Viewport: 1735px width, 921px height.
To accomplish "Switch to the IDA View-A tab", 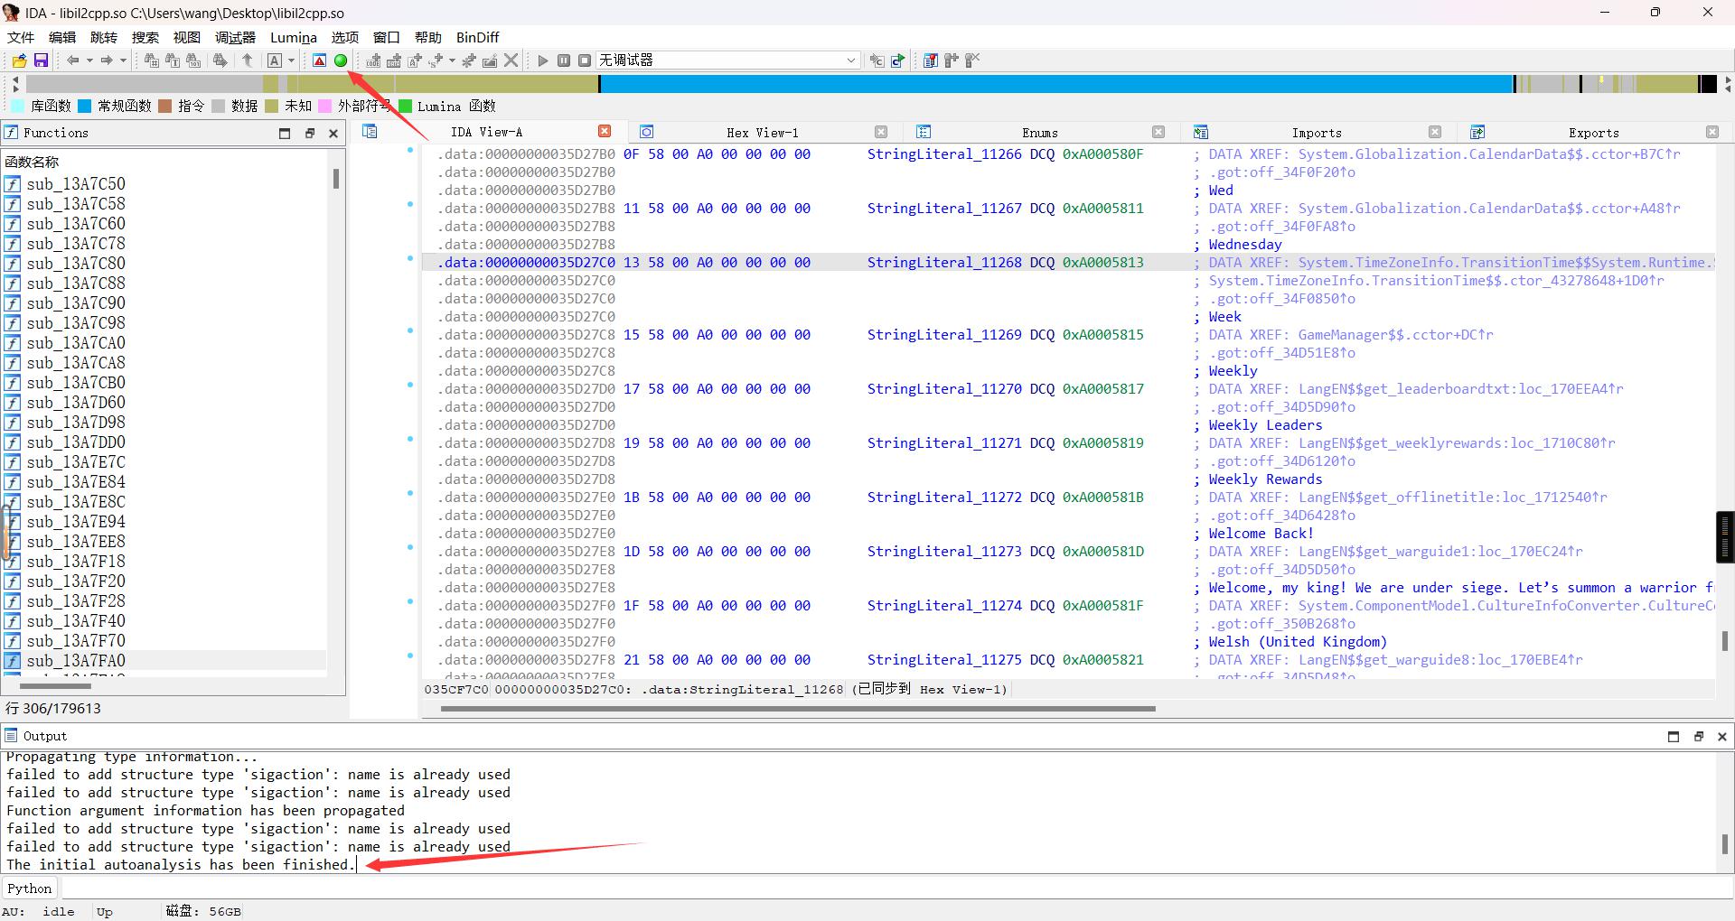I will point(486,132).
